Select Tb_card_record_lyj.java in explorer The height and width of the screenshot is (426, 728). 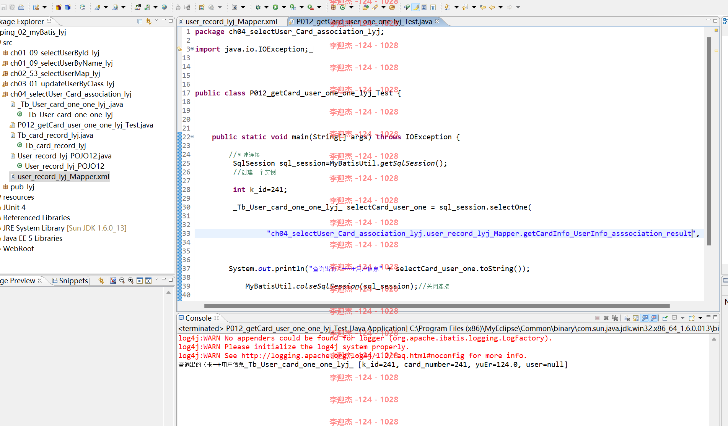pyautogui.click(x=55, y=135)
